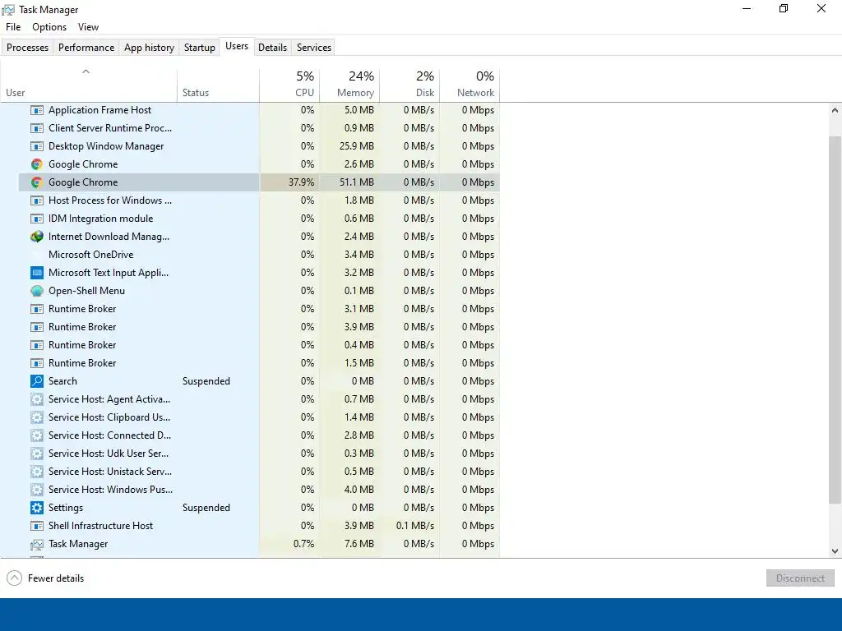Viewport: 842px width, 631px height.
Task: Select the Runtime Broker row with 1.5 MB
Action: pyautogui.click(x=259, y=363)
